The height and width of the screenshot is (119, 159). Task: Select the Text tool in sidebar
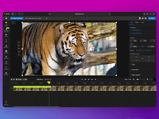[x=6, y=41]
